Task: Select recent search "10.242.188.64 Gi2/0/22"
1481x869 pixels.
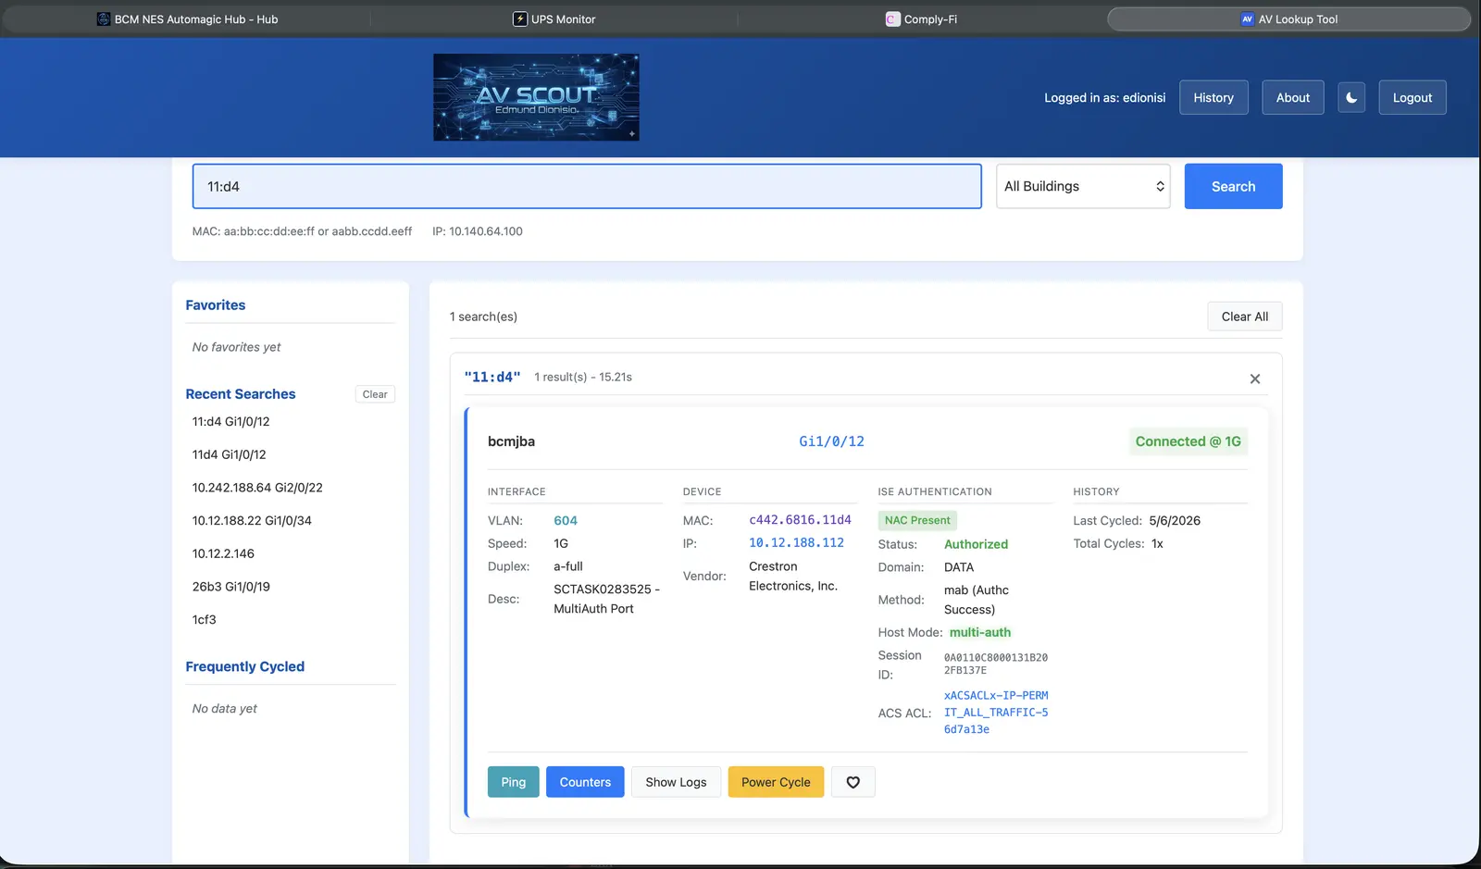Action: (x=257, y=488)
